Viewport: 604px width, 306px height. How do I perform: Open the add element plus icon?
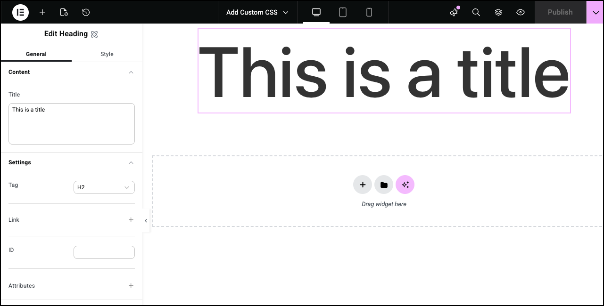pos(42,12)
